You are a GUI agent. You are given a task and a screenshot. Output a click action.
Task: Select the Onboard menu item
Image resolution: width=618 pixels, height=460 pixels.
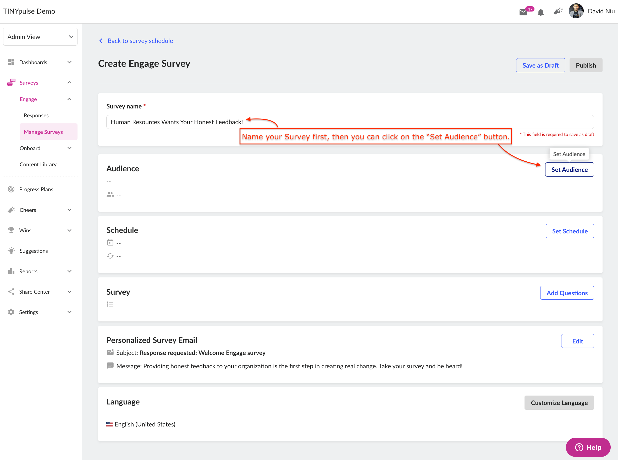30,148
